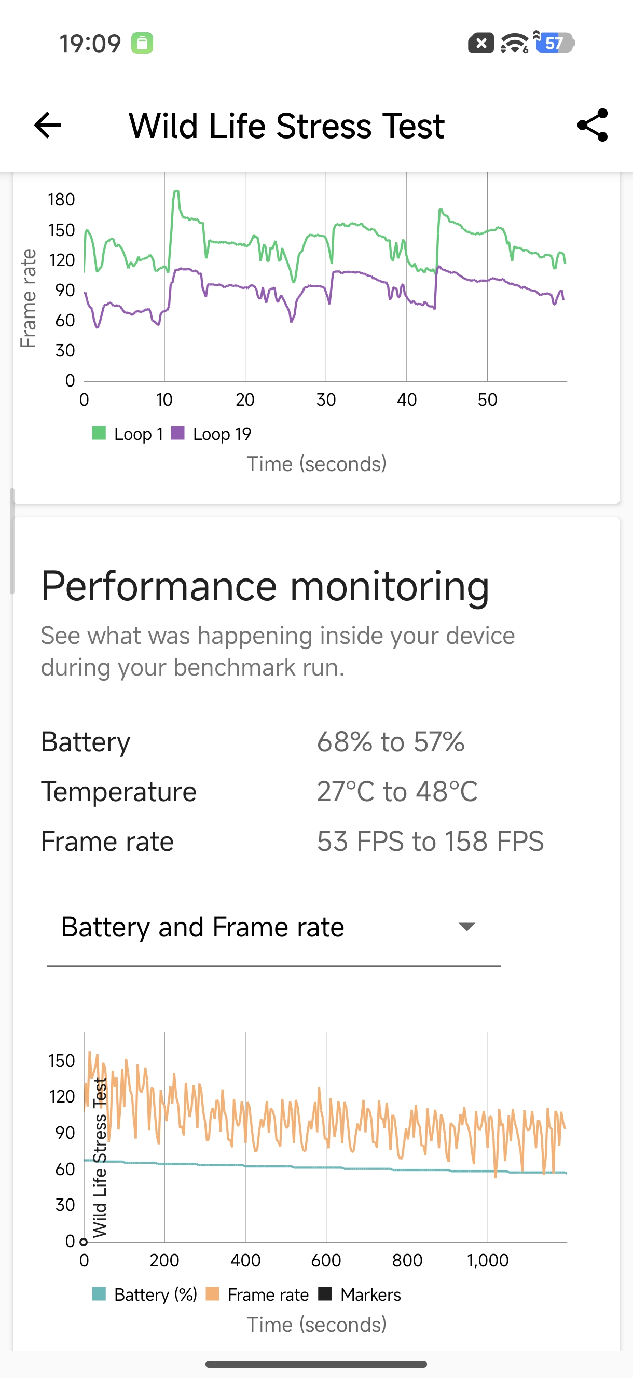The height and width of the screenshot is (1378, 633).
Task: Tap the Performance monitoring heading
Action: [265, 586]
